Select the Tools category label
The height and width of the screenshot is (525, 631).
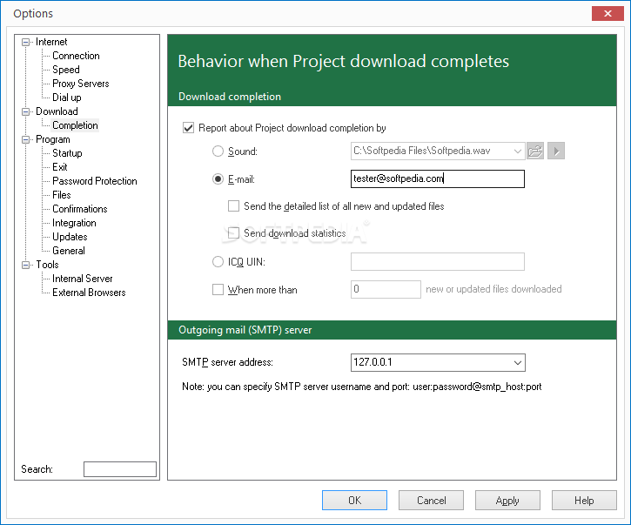pos(47,265)
